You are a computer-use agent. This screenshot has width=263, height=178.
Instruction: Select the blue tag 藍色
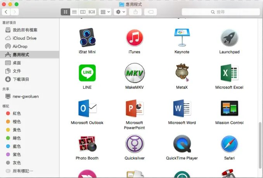click(29, 146)
